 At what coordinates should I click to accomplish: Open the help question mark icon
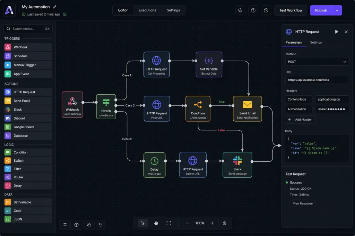(x=253, y=10)
